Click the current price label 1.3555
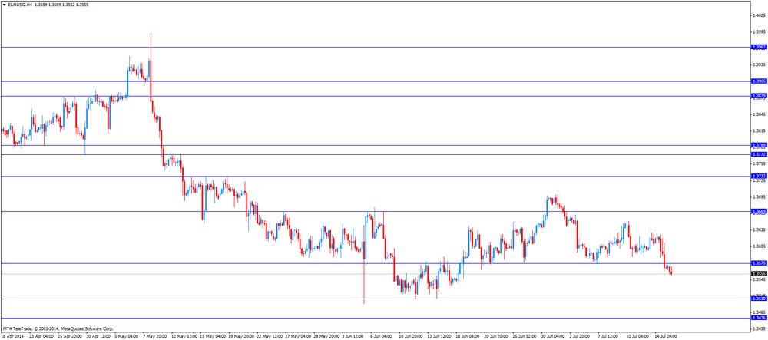The width and height of the screenshot is (768, 340). point(760,274)
